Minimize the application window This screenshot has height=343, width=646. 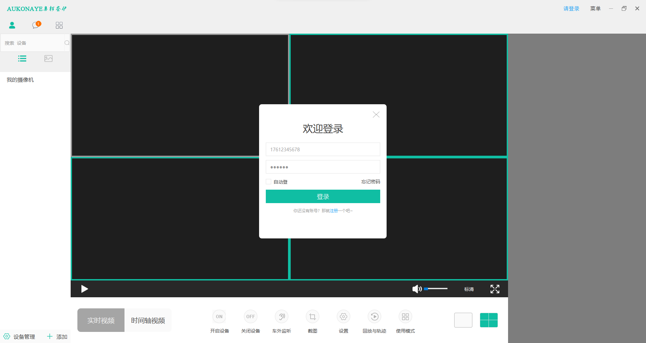tap(611, 8)
